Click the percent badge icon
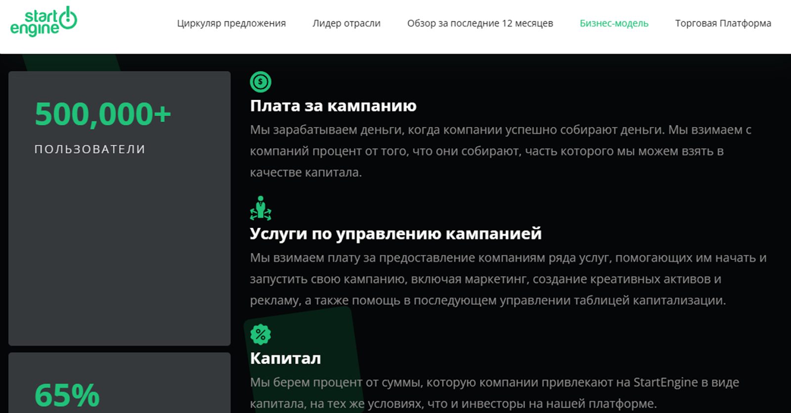Viewport: 791px width, 413px height. pyautogui.click(x=261, y=334)
